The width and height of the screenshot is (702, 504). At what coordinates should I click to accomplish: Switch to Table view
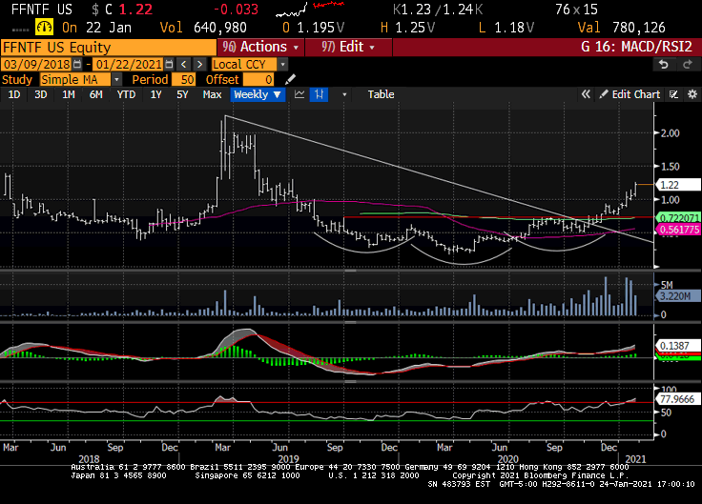381,94
